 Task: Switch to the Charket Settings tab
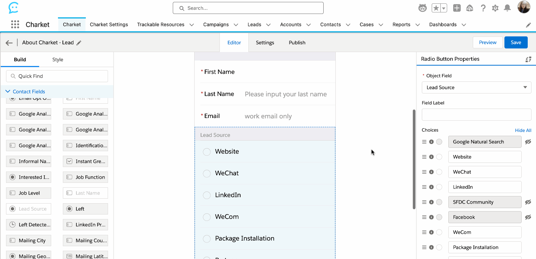109,25
